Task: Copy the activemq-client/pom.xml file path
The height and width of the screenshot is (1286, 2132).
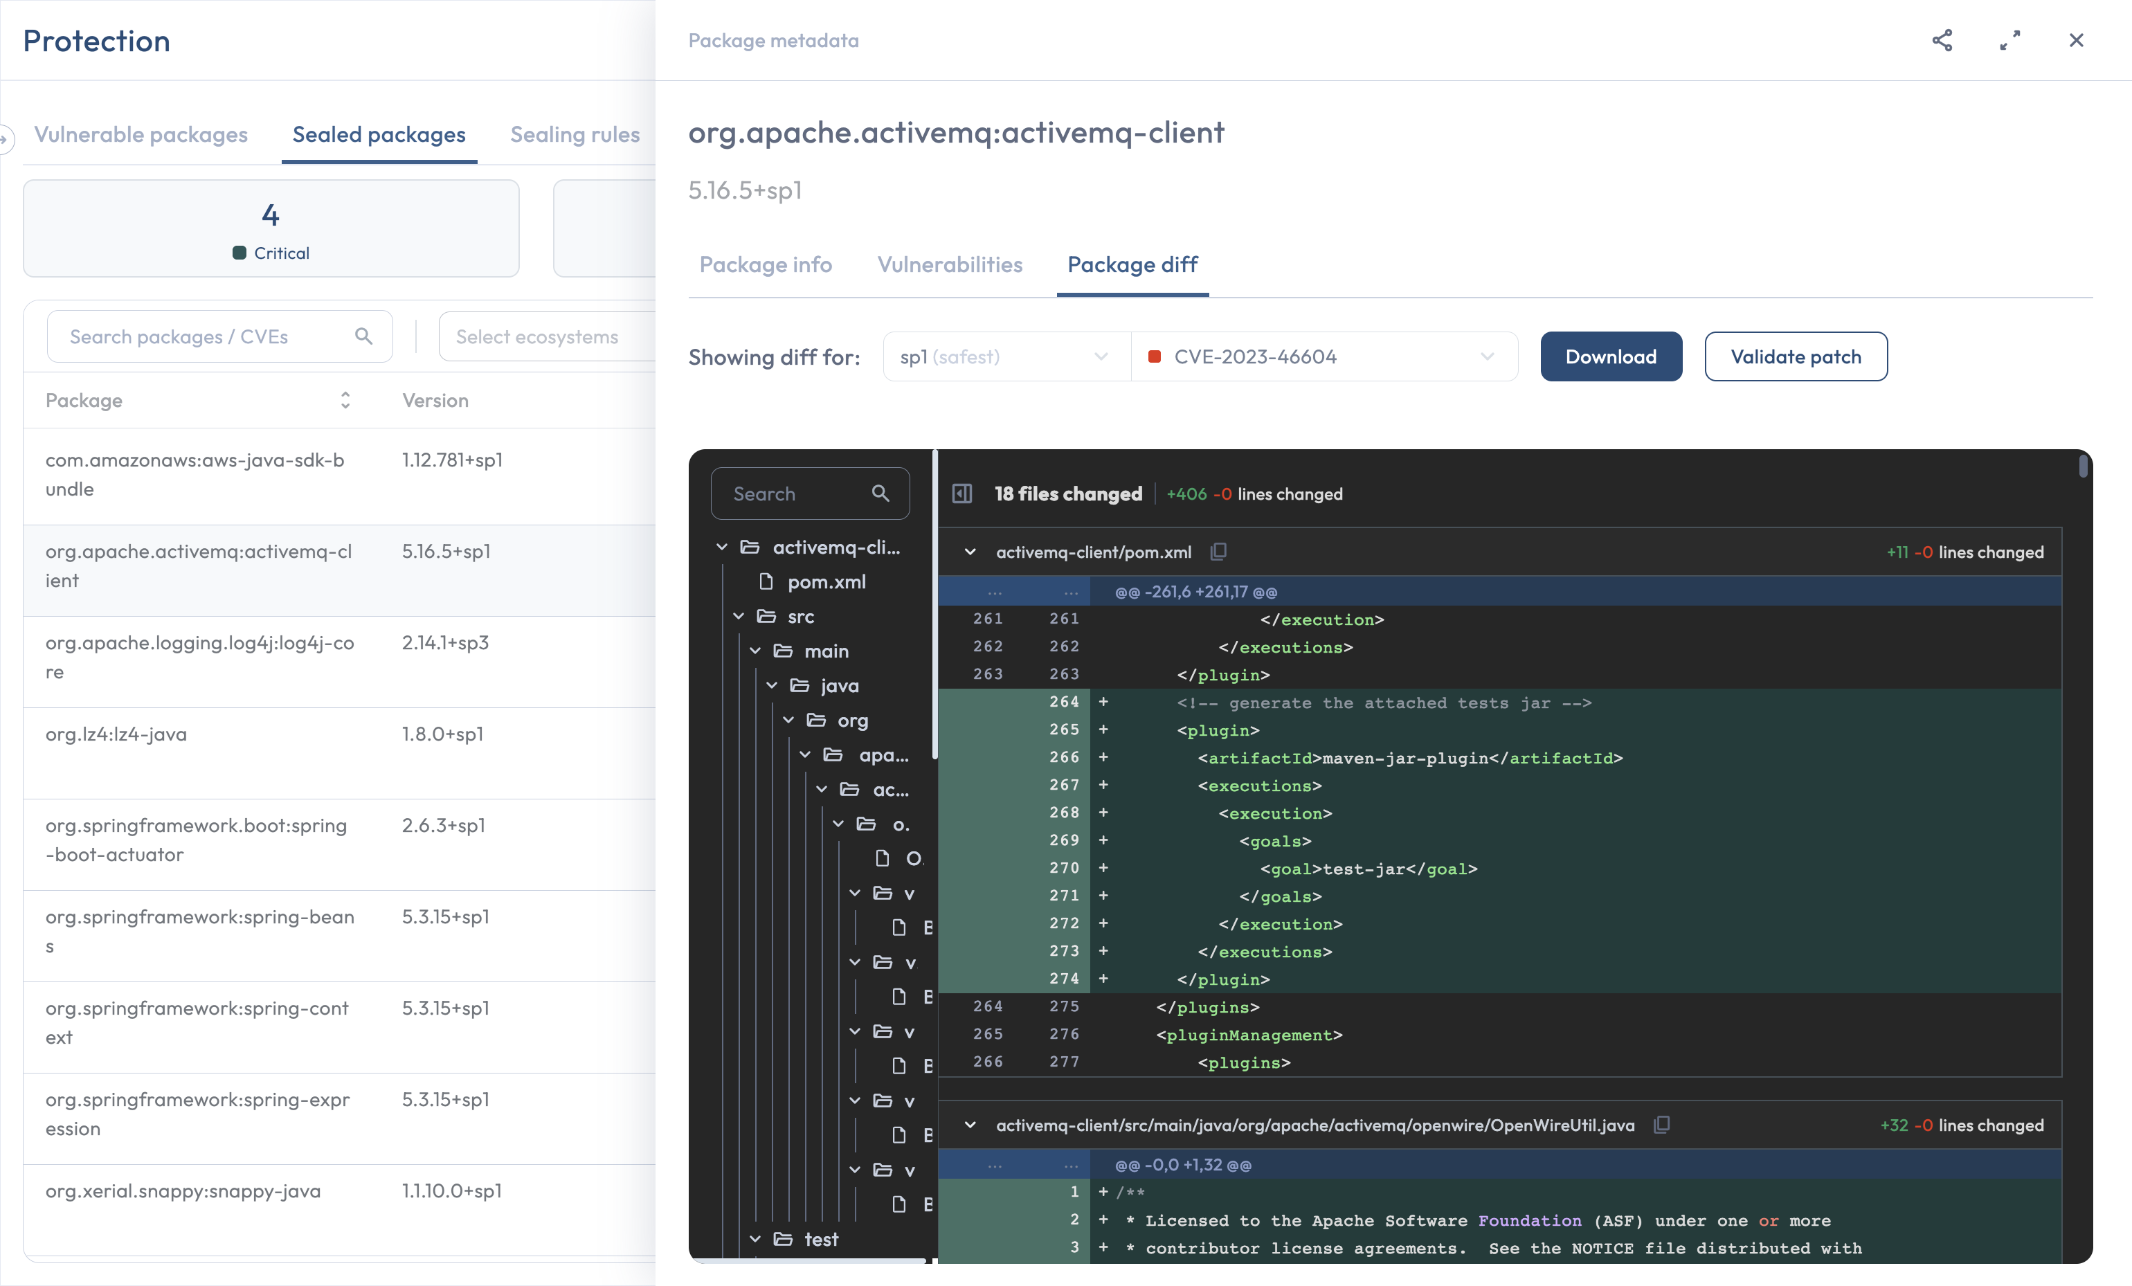Action: (1218, 551)
